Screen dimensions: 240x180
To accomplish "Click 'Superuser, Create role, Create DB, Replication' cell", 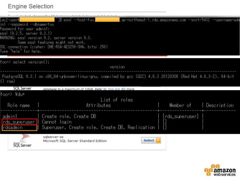I will coord(98,127).
